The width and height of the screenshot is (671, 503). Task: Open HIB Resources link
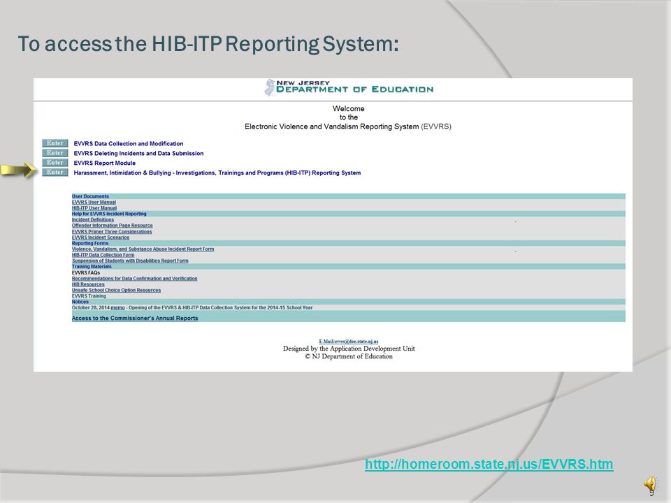click(88, 284)
